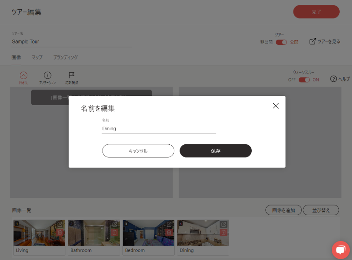
Task: Edit name of Bathroom image
Action: coord(114,224)
